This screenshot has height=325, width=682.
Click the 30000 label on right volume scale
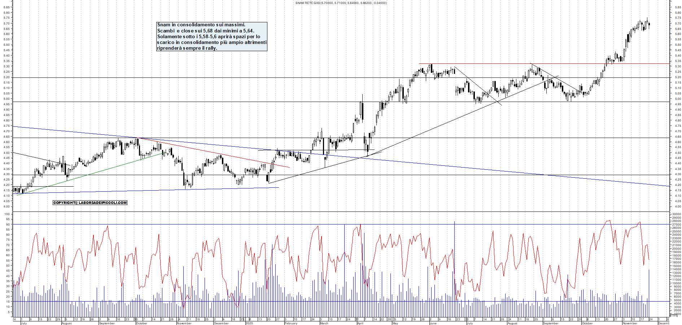tap(676, 214)
